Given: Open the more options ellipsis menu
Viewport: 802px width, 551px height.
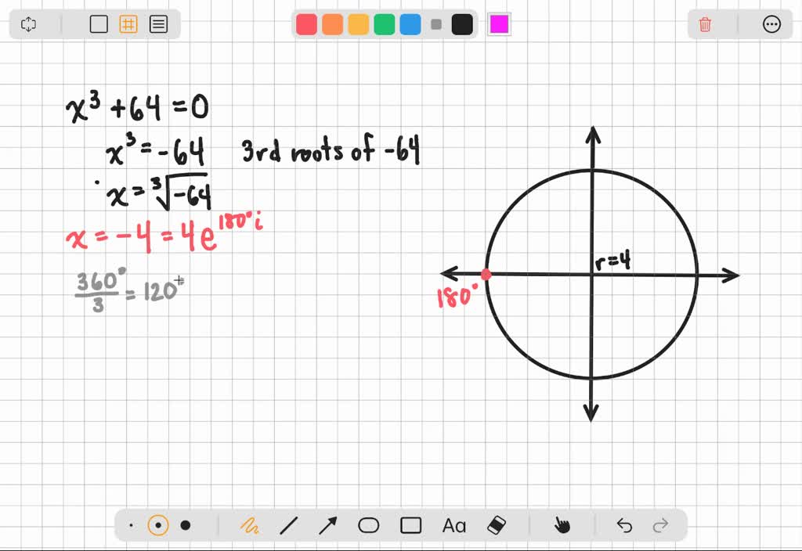Looking at the screenshot, I should (x=772, y=24).
